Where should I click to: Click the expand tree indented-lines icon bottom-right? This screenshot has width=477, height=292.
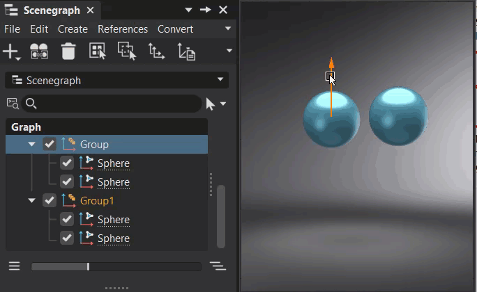(x=218, y=266)
